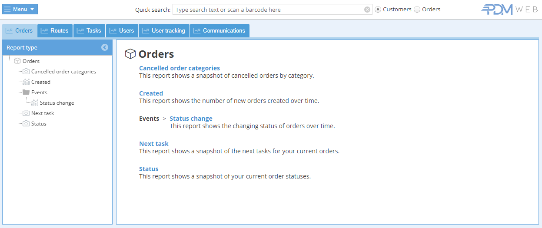Open the Next task report link
This screenshot has width=542, height=228.
154,144
